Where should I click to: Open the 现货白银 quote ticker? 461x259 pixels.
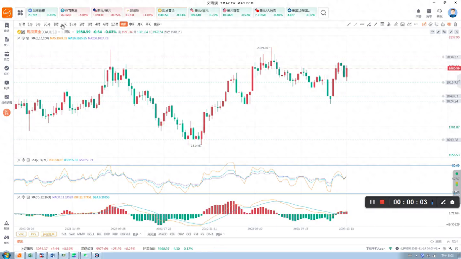42,13
